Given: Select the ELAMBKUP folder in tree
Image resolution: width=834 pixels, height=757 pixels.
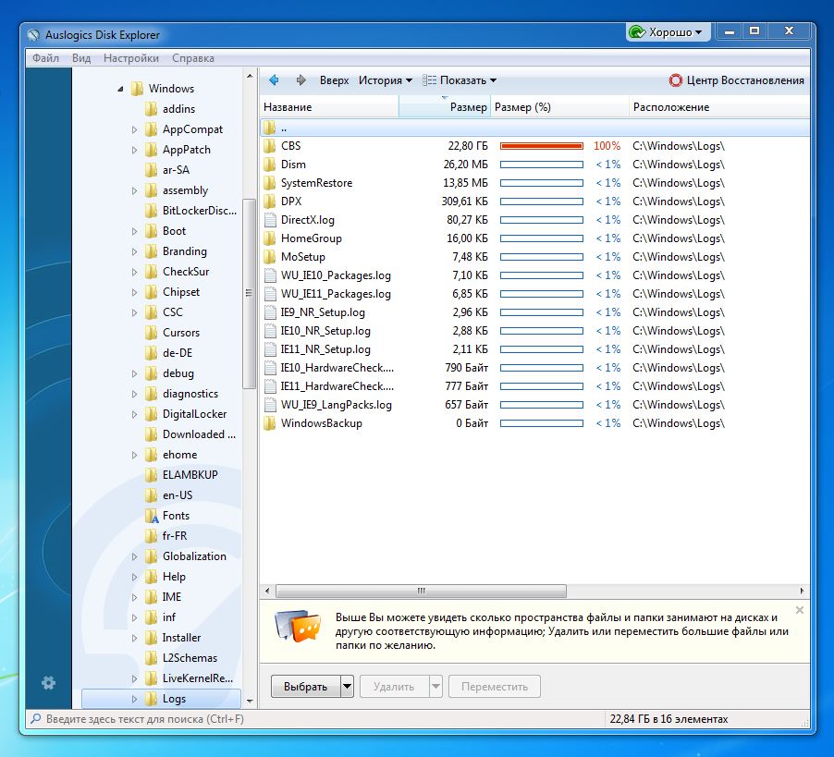Looking at the screenshot, I should pyautogui.click(x=190, y=475).
